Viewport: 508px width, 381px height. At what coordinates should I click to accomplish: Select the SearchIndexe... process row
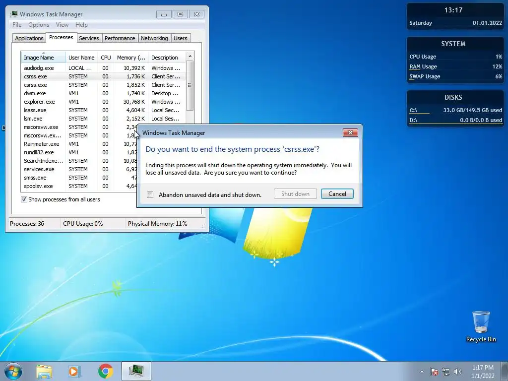pos(79,161)
